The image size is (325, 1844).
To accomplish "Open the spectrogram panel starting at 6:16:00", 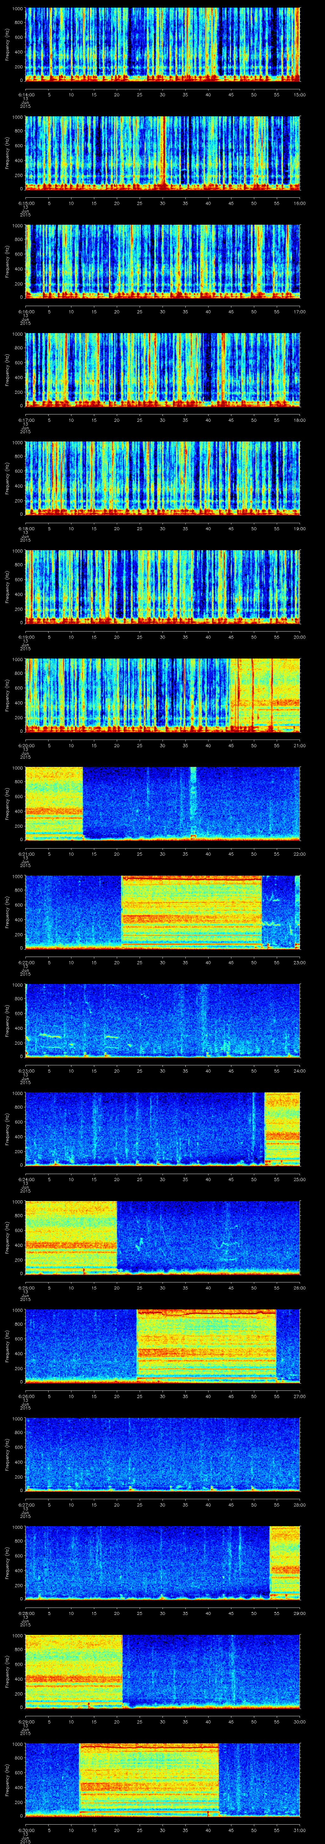I will [x=163, y=261].
